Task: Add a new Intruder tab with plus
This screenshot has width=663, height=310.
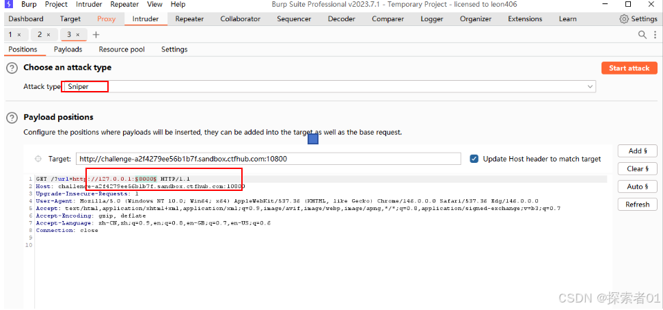Action: [x=96, y=35]
